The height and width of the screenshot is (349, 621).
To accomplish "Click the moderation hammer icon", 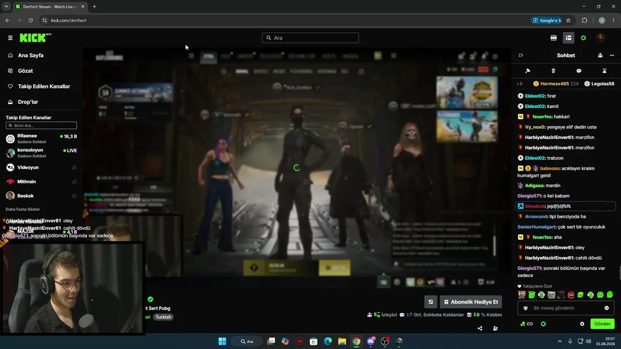I will [528, 71].
